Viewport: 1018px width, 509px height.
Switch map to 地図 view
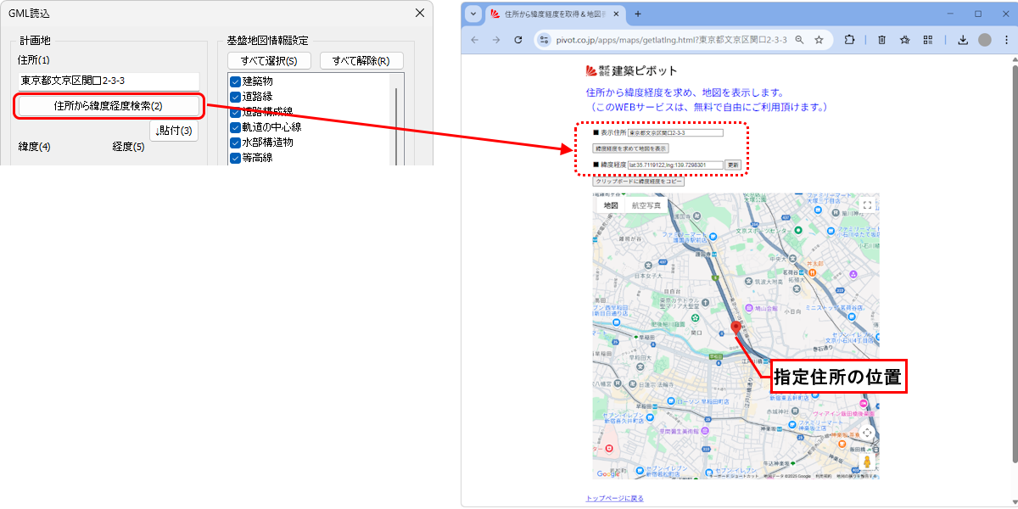(611, 205)
